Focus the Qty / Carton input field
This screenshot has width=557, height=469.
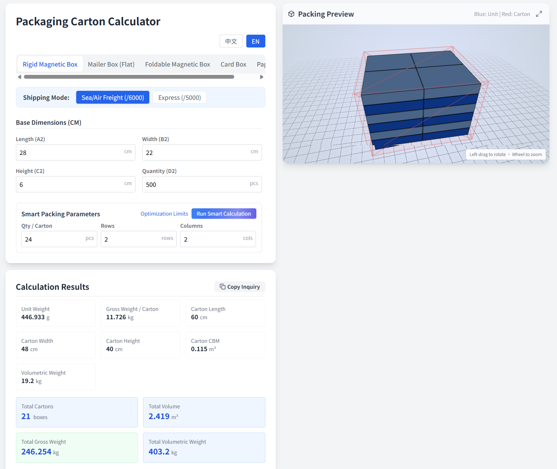59,239
